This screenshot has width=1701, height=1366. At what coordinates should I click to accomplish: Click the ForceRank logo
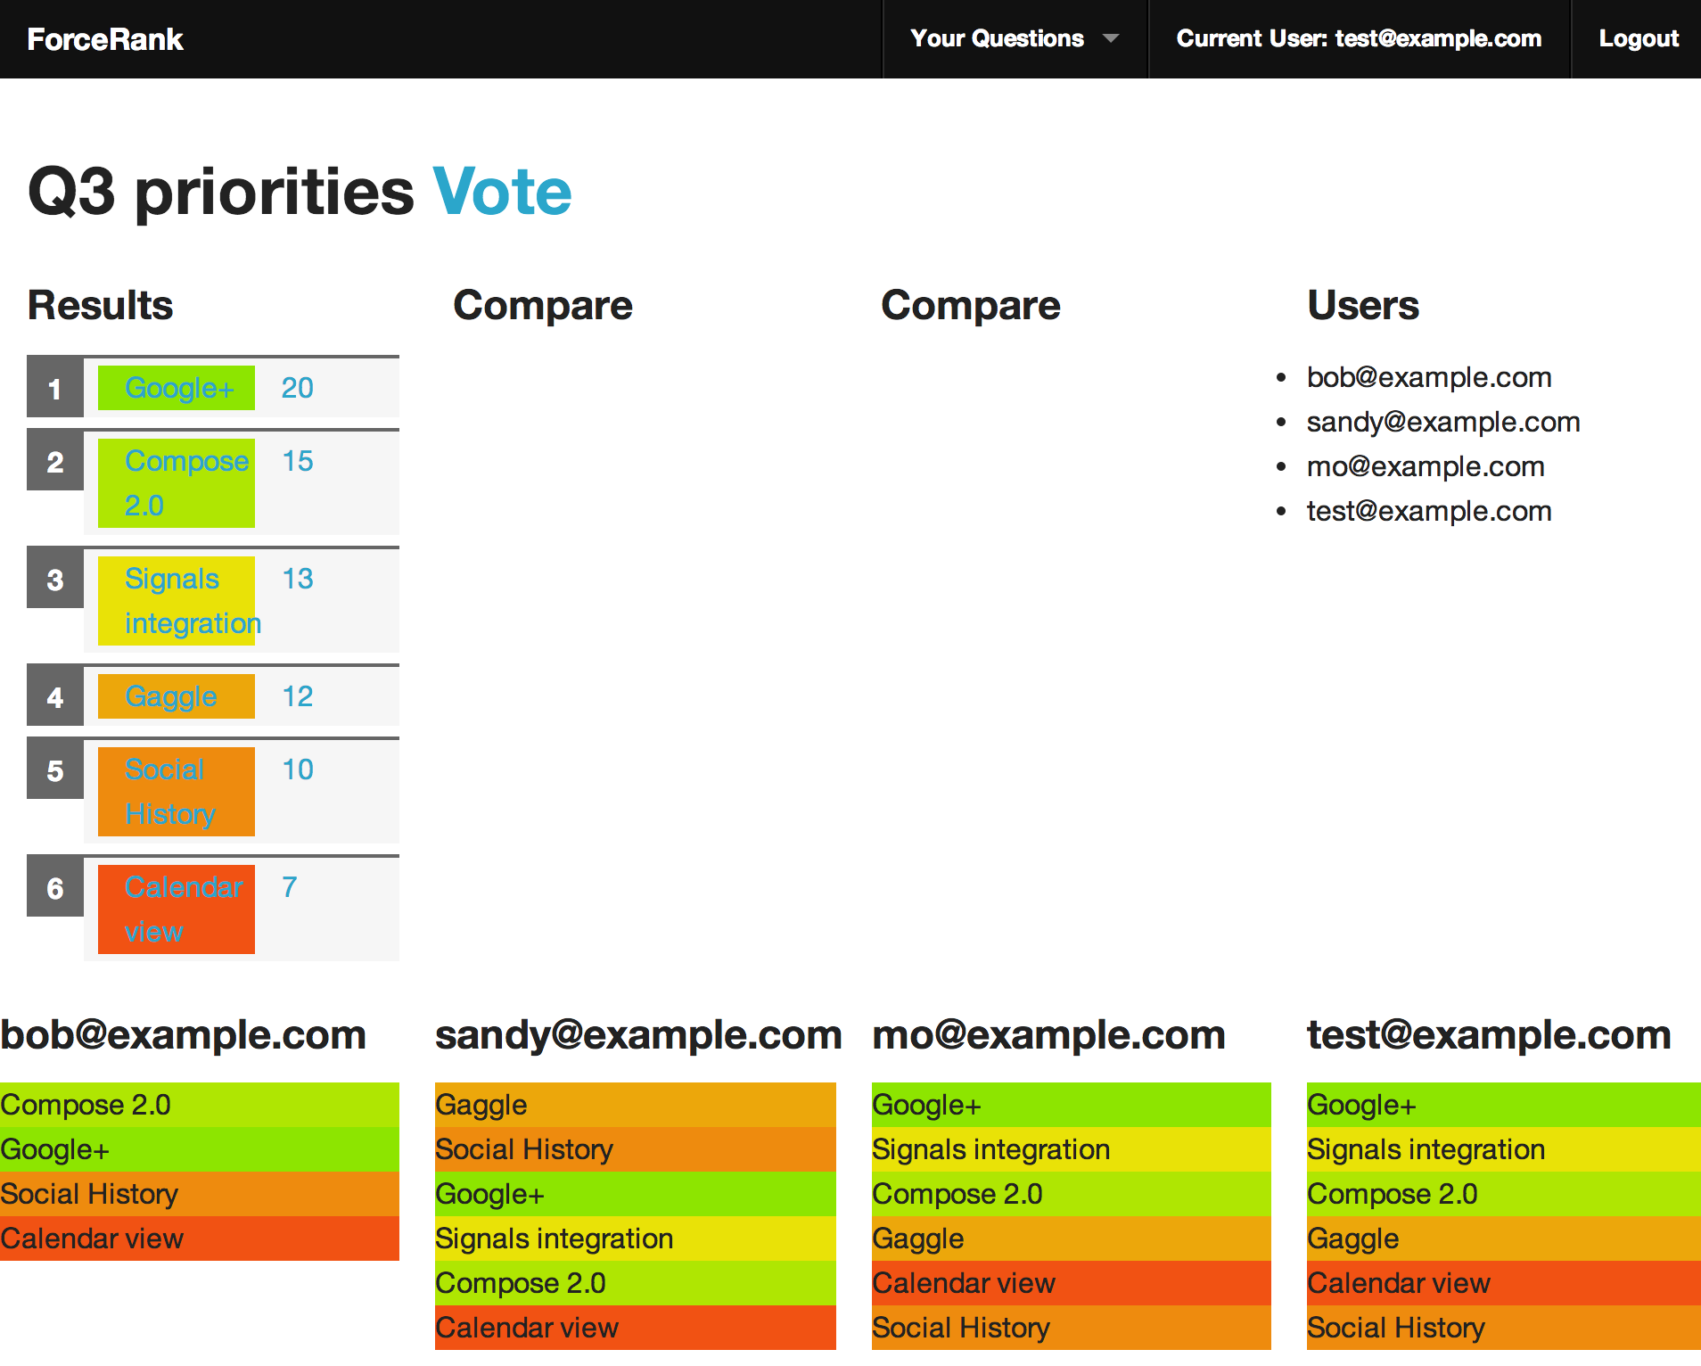[105, 39]
